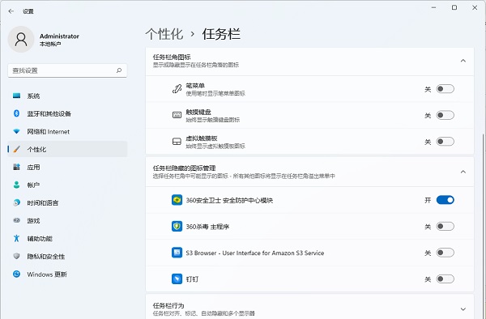Click the back arrow in the Settings title bar
Viewport: 486px width, 319px height.
pyautogui.click(x=11, y=11)
